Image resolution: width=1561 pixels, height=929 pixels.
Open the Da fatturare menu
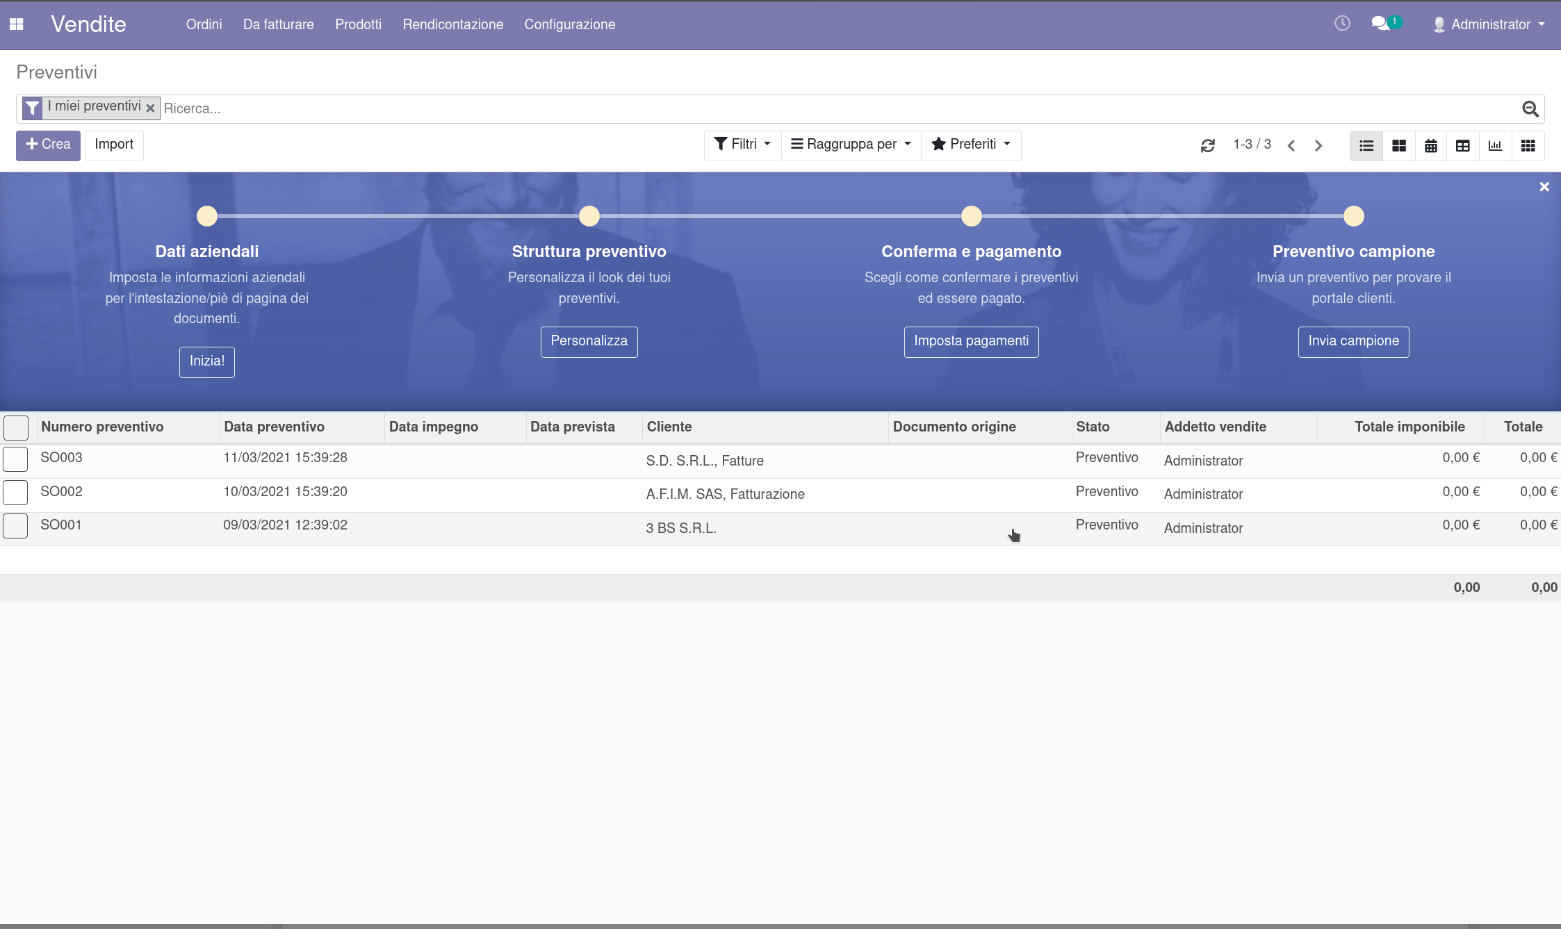click(x=278, y=24)
